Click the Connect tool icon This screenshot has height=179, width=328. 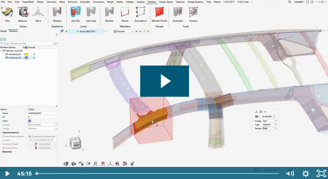(x=193, y=14)
